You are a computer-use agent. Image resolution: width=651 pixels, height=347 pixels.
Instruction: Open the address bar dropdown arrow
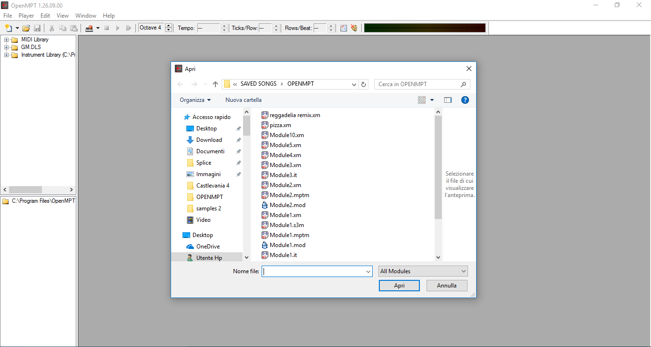point(354,84)
